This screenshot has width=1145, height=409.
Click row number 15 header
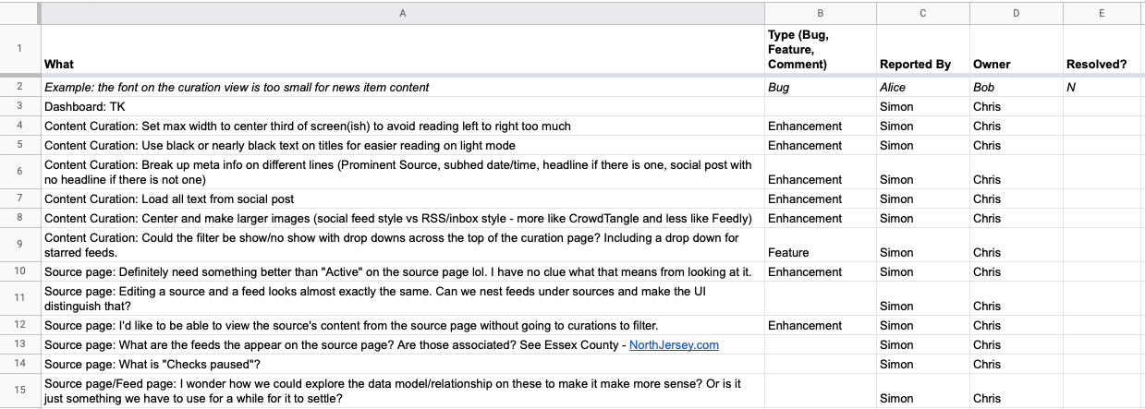19,390
